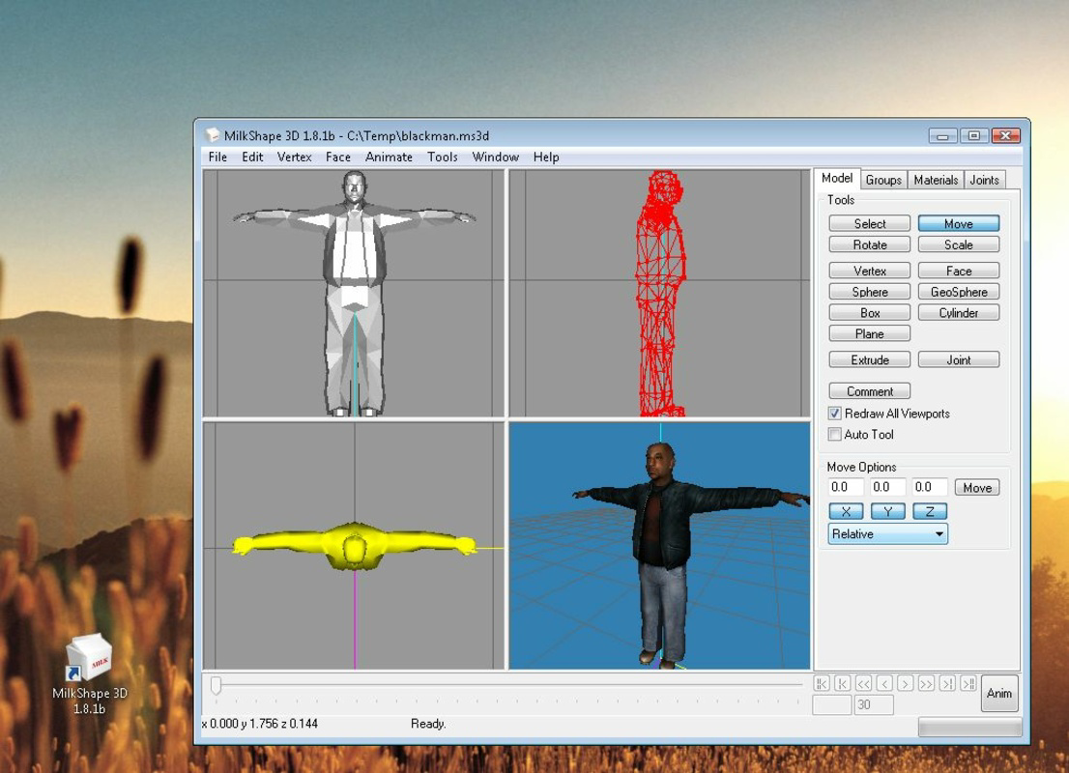Enable Auto Tool

(834, 434)
